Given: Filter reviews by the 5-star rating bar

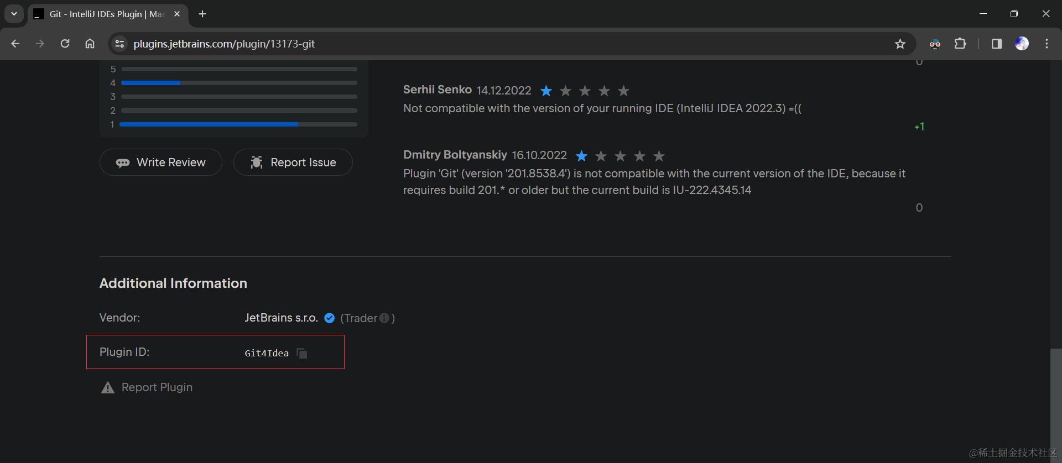Looking at the screenshot, I should (240, 69).
